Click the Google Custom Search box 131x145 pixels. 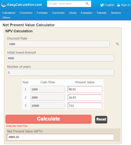click(69, 4)
